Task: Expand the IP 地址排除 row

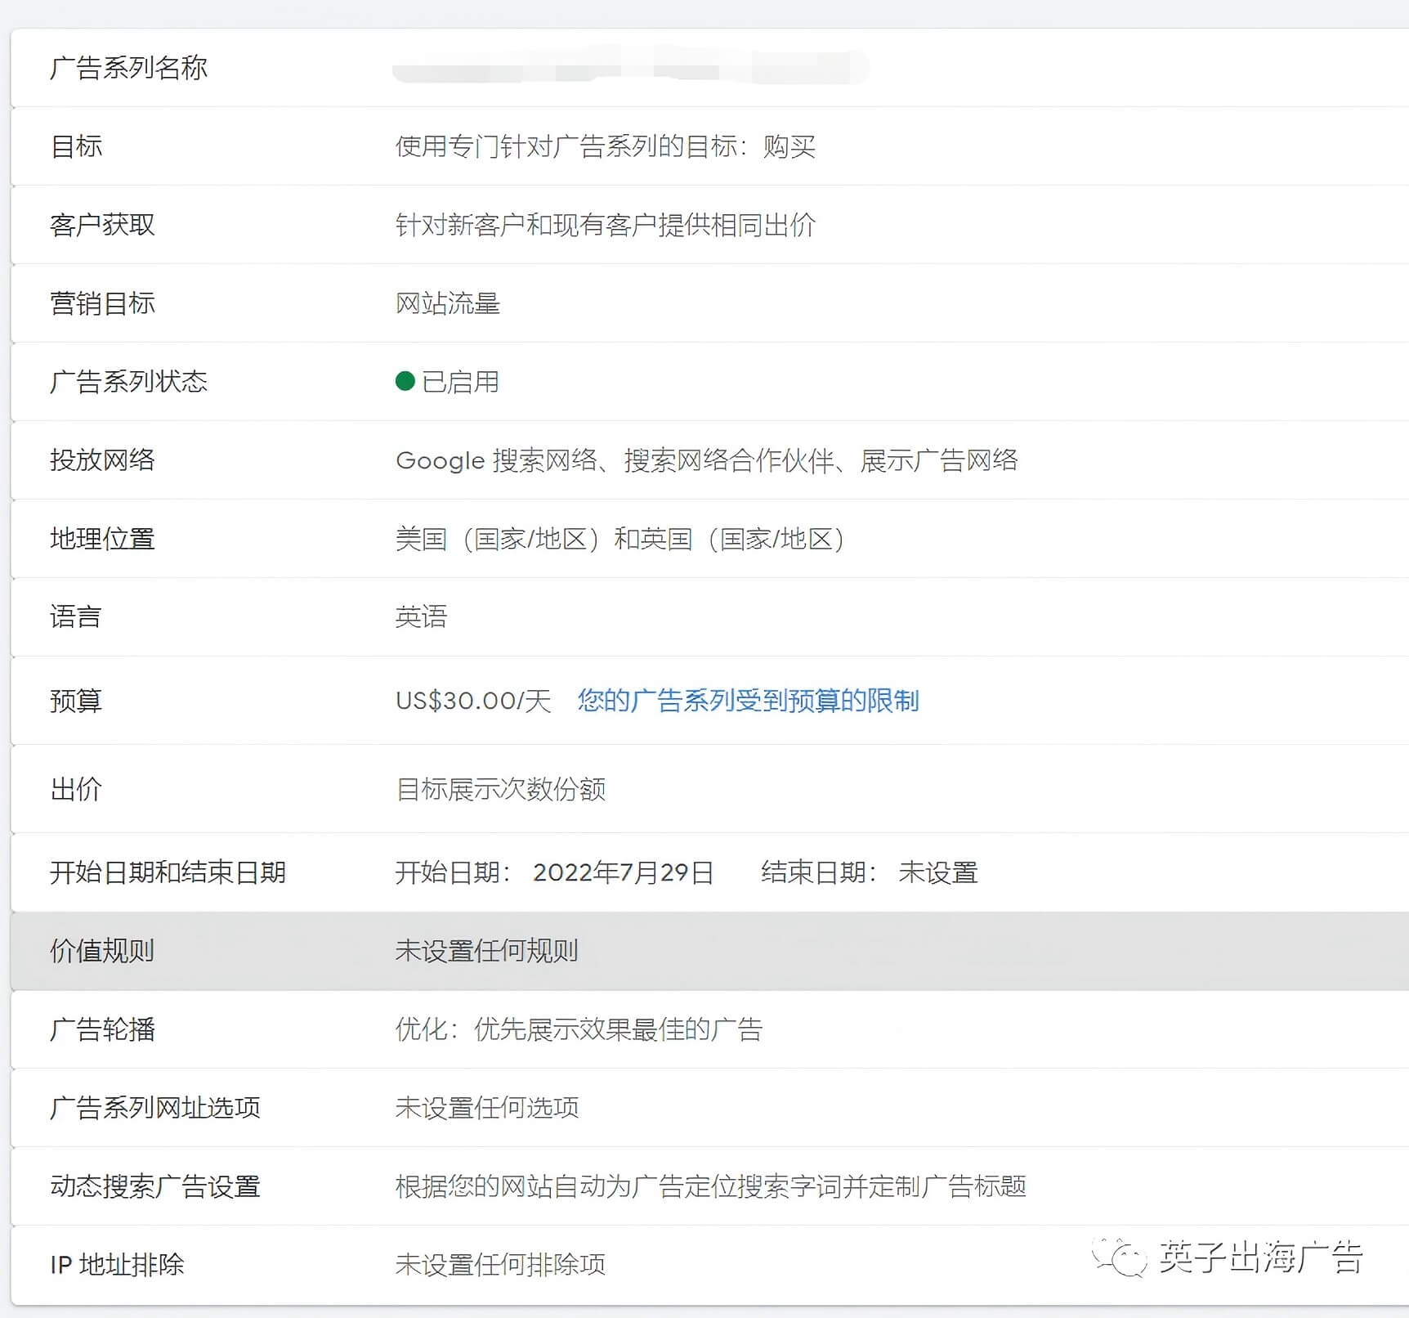Action: click(x=117, y=1265)
